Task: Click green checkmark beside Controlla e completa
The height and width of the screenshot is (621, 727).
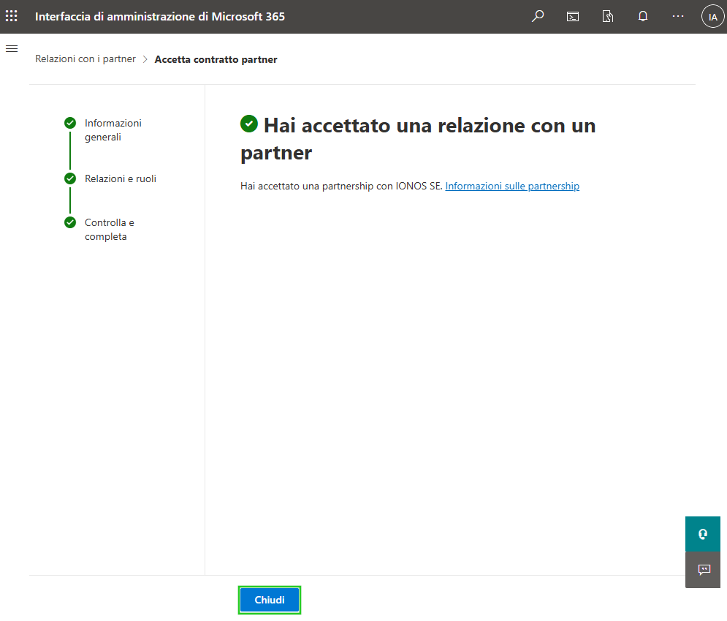Action: 70,223
